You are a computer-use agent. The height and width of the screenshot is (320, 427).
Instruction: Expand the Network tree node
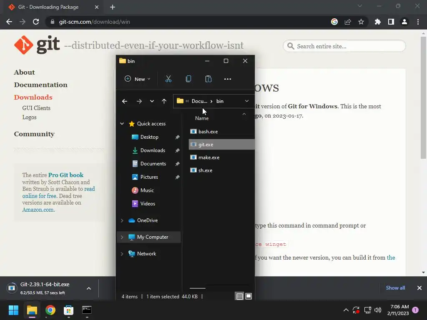(122, 254)
